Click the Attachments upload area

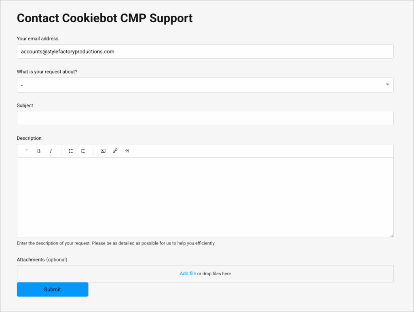coord(205,273)
